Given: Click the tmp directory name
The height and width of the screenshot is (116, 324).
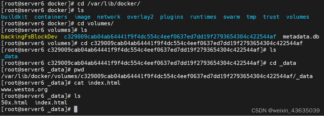Looking at the screenshot, I should [251, 17].
